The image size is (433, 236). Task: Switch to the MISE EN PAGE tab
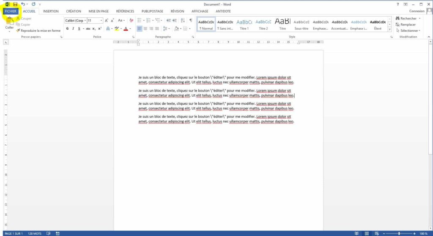click(99, 11)
